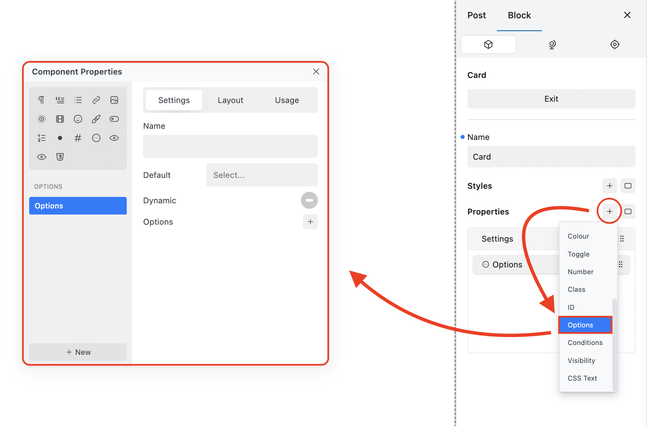Image resolution: width=647 pixels, height=426 pixels.
Task: Select the paintbrush colour property icon
Action: (x=96, y=119)
